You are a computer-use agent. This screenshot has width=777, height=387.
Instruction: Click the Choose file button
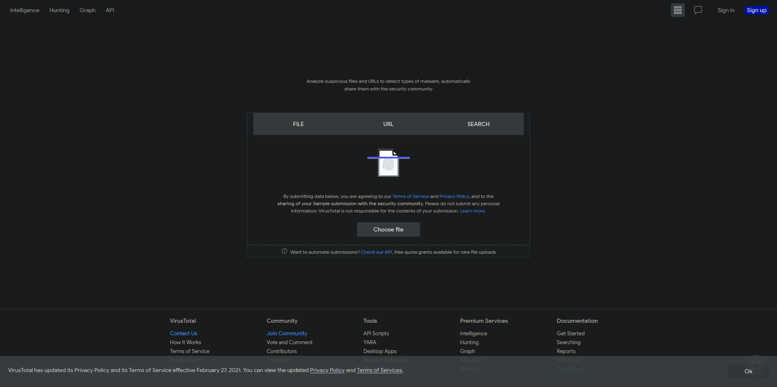(x=388, y=229)
